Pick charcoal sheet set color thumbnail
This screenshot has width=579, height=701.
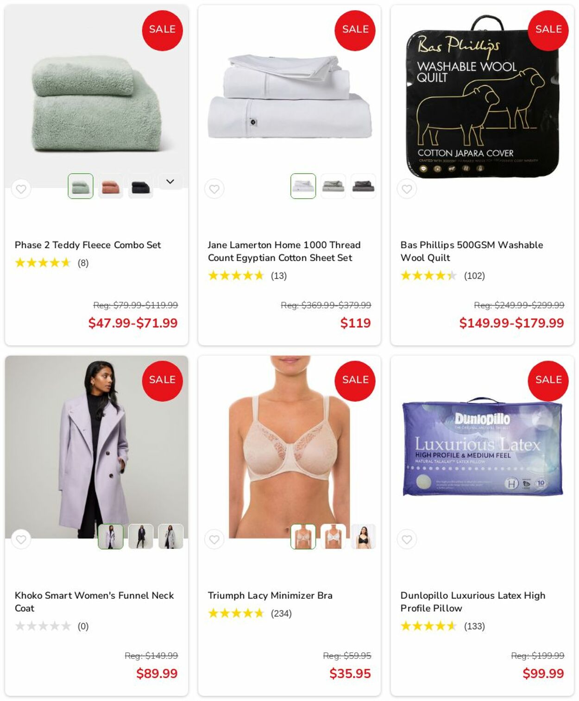[x=363, y=186]
